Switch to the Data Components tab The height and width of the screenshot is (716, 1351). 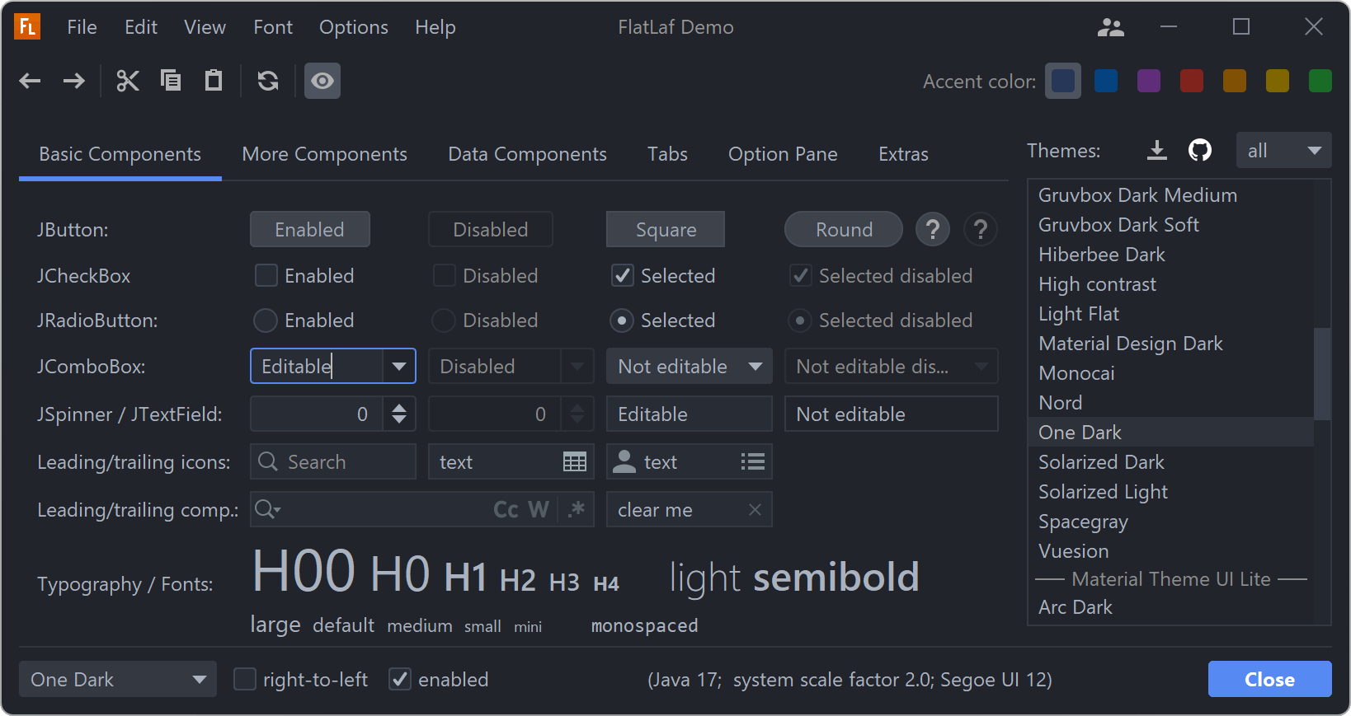click(527, 154)
